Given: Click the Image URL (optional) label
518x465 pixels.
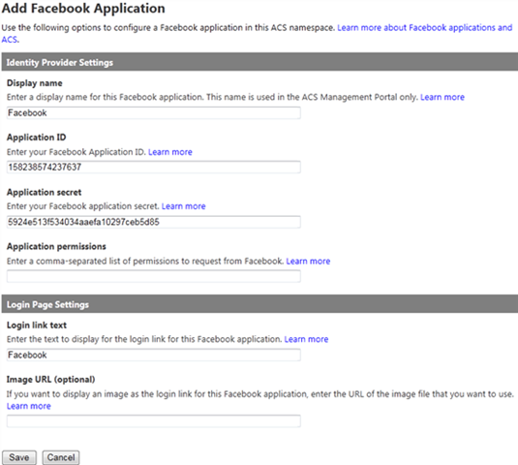Looking at the screenshot, I should pos(51,380).
